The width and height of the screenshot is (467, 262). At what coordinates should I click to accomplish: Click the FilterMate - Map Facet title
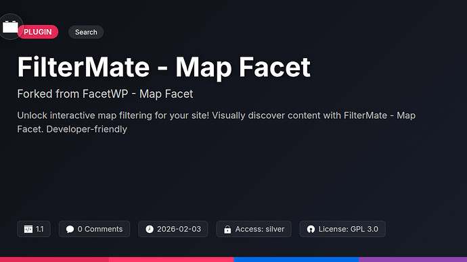[164, 67]
